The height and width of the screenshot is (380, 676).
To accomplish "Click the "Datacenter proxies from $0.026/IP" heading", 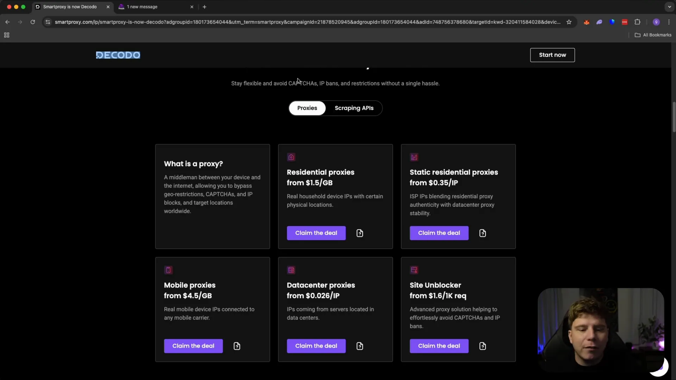I will tap(321, 290).
